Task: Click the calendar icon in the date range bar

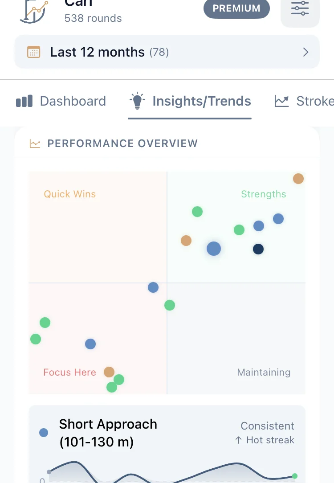Action: tap(33, 52)
